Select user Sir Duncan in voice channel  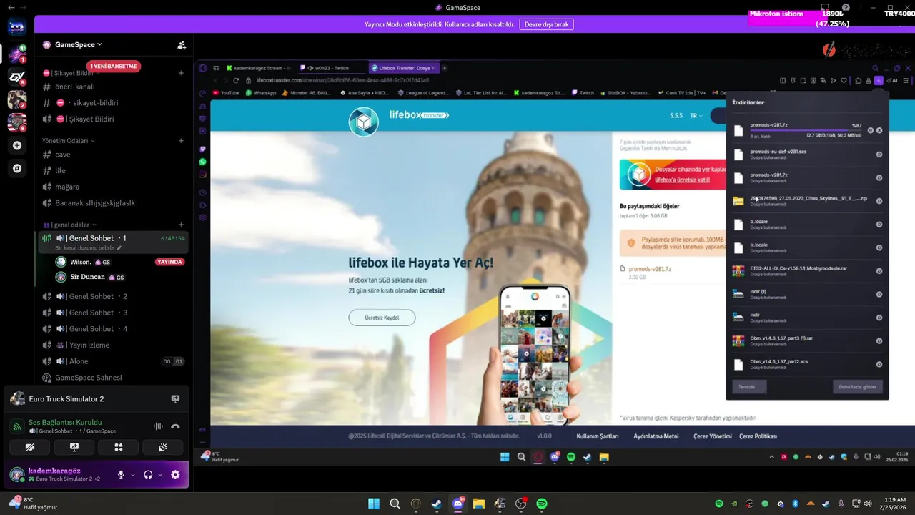(120, 277)
